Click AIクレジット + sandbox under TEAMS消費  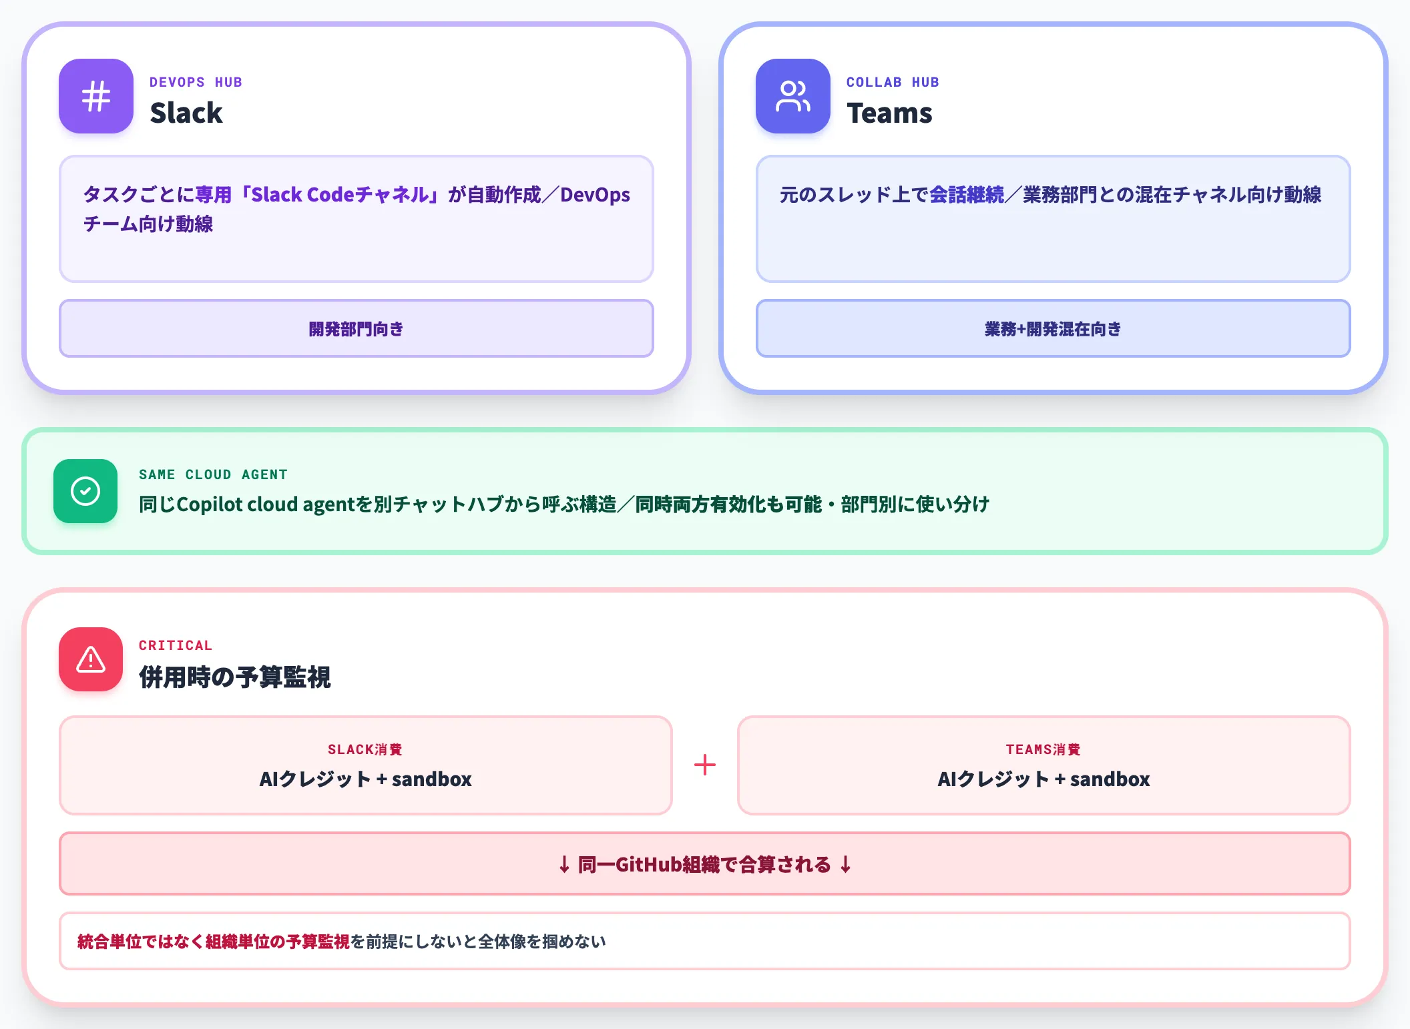tap(1044, 779)
